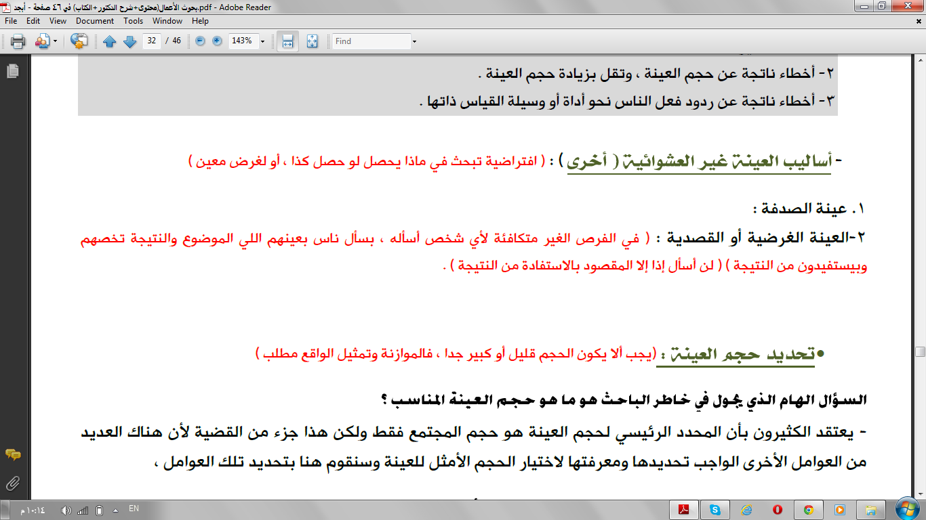
Task: Click the volume speaker tray icon
Action: point(66,510)
